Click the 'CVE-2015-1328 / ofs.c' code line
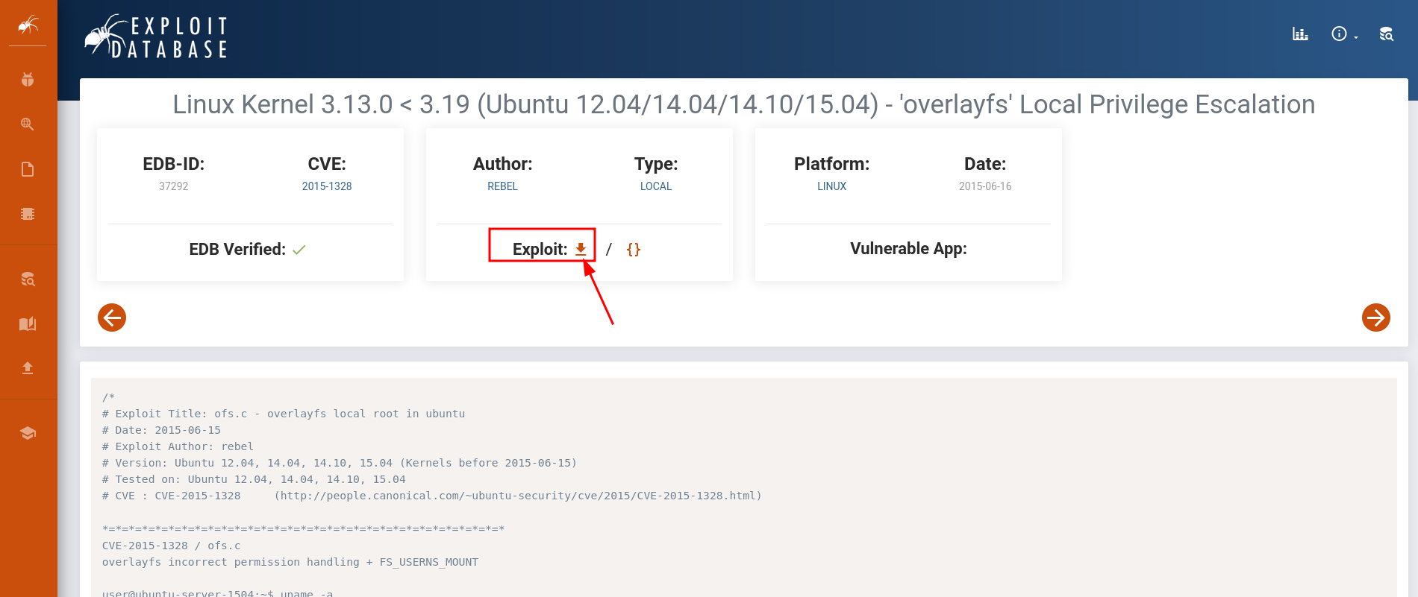Image resolution: width=1418 pixels, height=597 pixels. click(x=171, y=546)
